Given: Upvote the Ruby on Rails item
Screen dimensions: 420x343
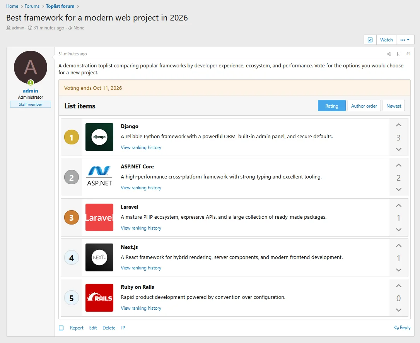Looking at the screenshot, I should click(x=399, y=286).
